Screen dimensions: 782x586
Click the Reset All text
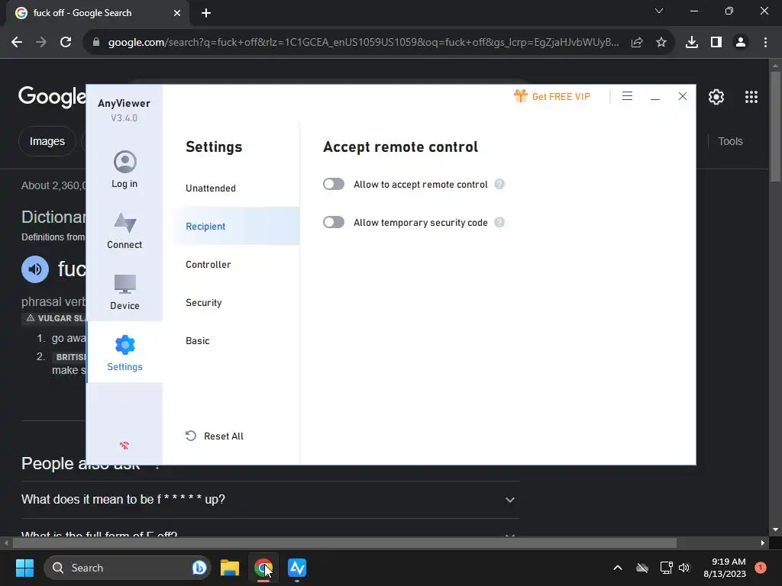[224, 436]
